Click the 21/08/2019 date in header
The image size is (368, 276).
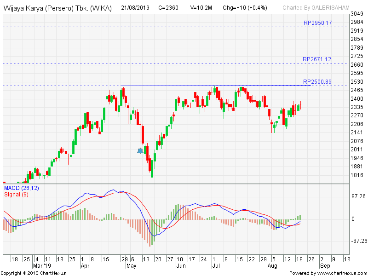tap(136, 8)
